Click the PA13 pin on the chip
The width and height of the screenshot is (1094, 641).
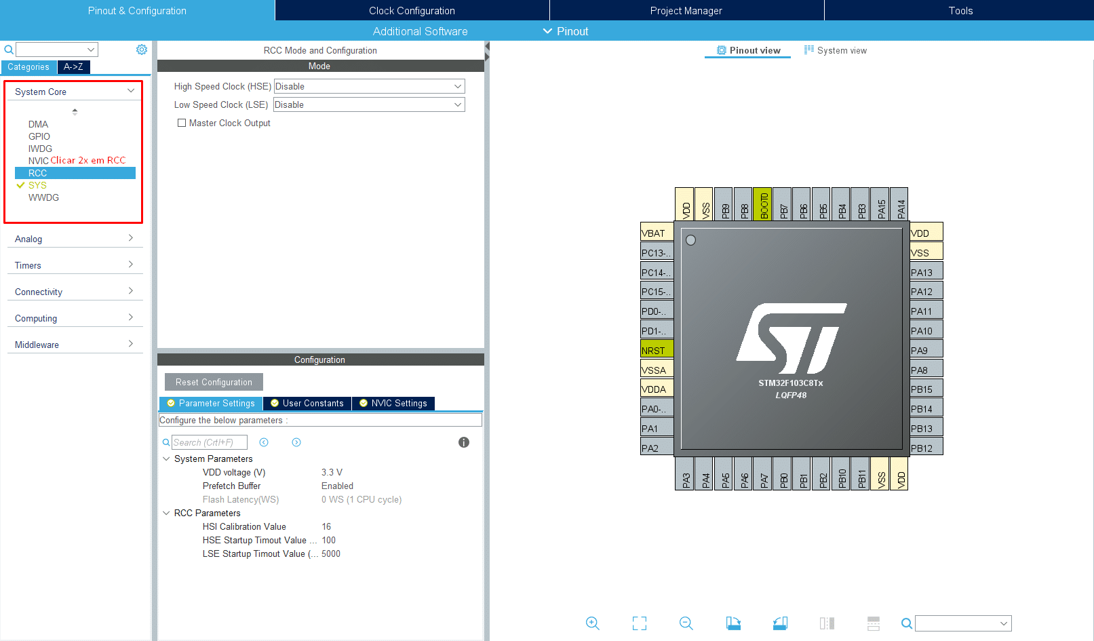pyautogui.click(x=926, y=272)
